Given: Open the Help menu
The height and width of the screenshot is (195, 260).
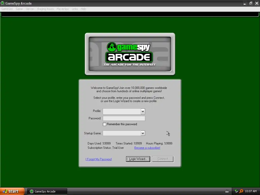Looking at the screenshot, I should click(x=83, y=9).
